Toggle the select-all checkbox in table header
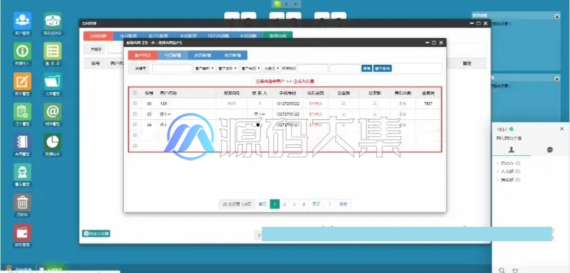Screen dimensions: 570x273 tap(135, 93)
